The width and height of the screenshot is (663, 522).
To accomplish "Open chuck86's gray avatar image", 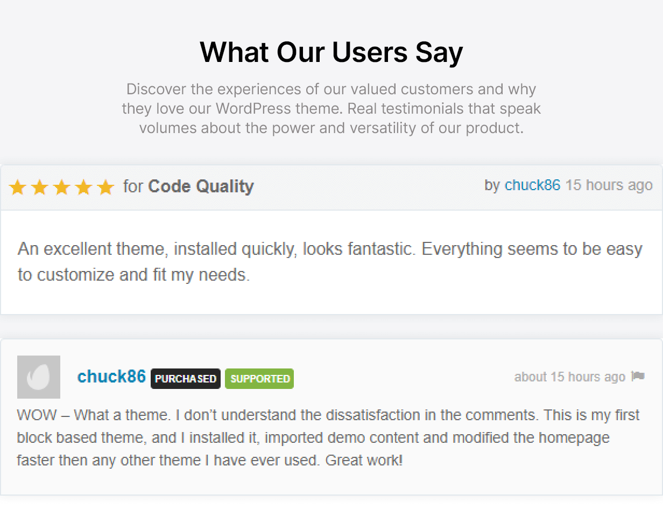I will click(39, 377).
